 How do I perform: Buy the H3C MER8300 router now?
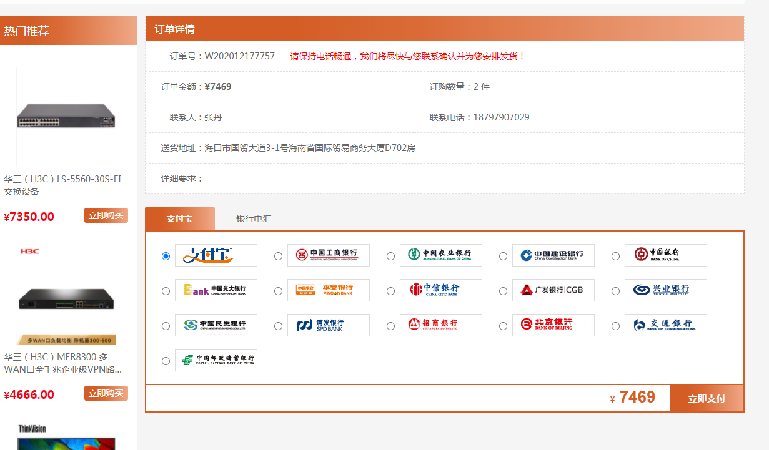coord(106,393)
